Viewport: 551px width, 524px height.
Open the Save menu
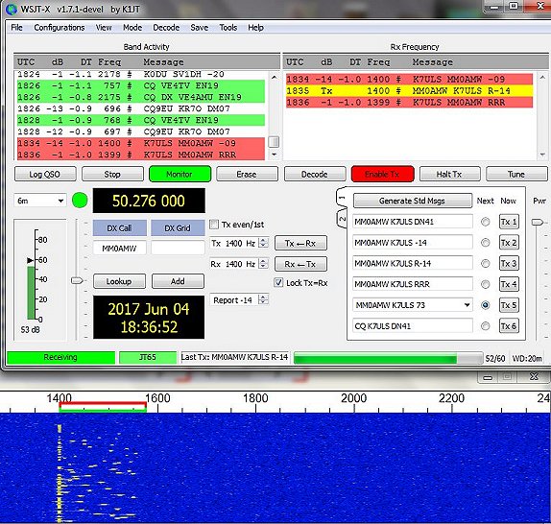point(200,28)
